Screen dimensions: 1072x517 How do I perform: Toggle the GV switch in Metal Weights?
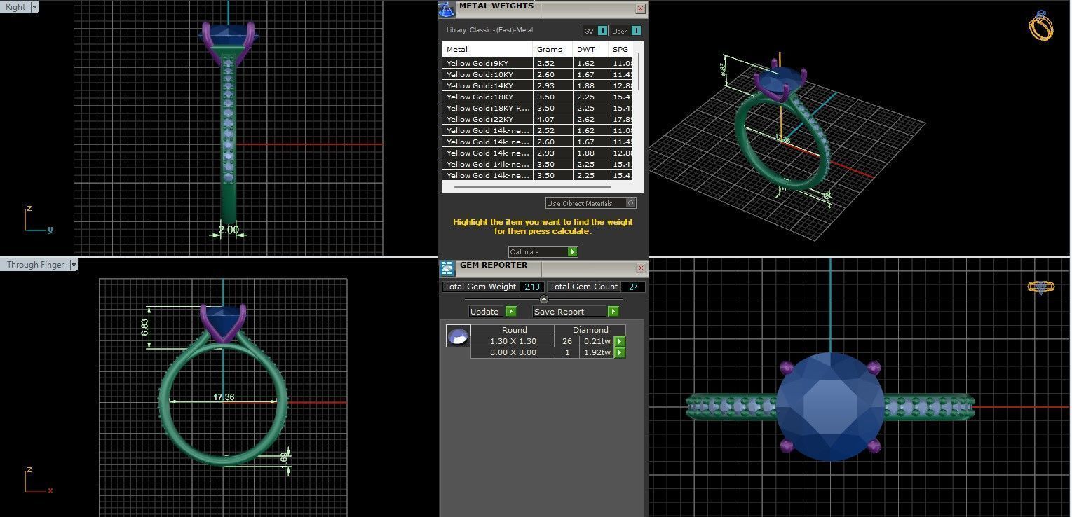pos(595,31)
